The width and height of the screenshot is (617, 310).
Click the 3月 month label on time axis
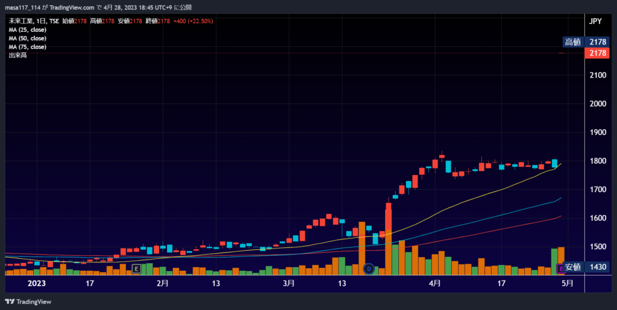click(x=289, y=284)
